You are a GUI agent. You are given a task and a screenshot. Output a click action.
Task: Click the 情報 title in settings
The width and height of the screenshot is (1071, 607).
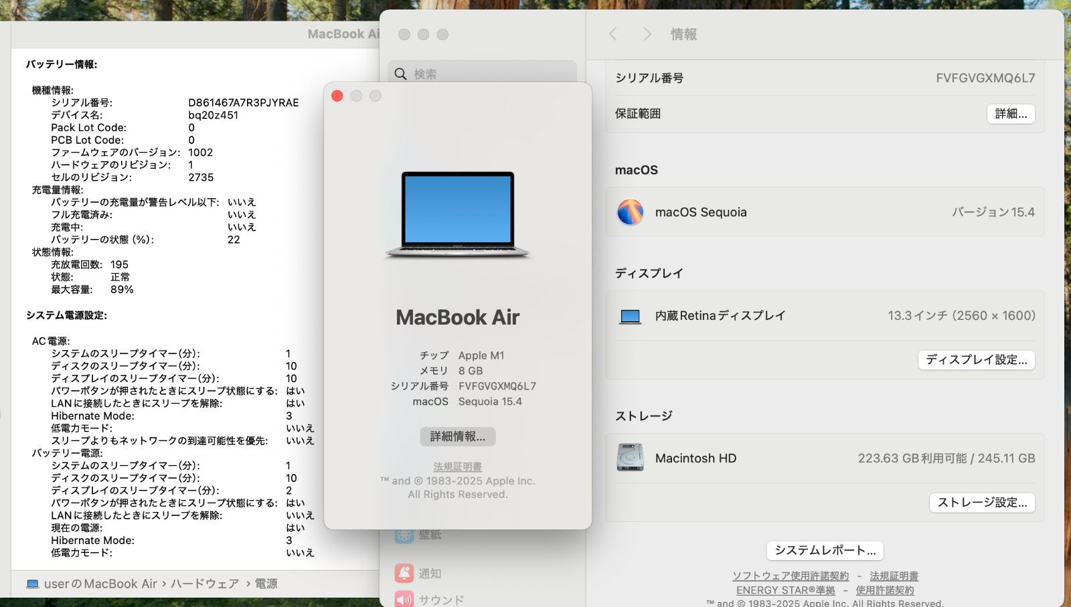click(683, 34)
